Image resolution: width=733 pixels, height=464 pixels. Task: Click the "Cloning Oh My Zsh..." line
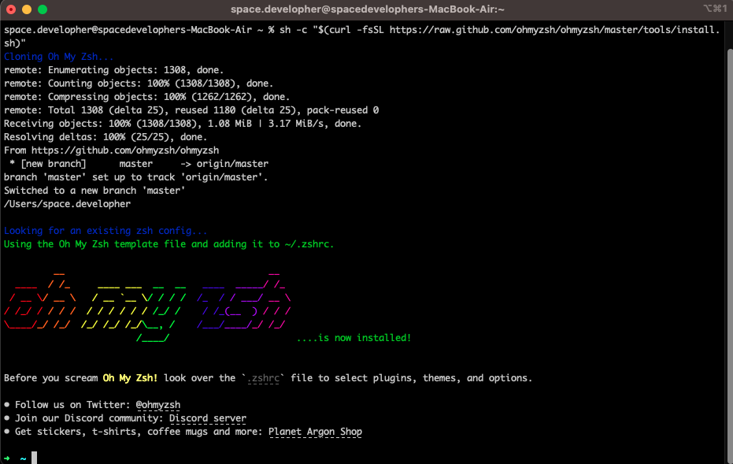59,57
